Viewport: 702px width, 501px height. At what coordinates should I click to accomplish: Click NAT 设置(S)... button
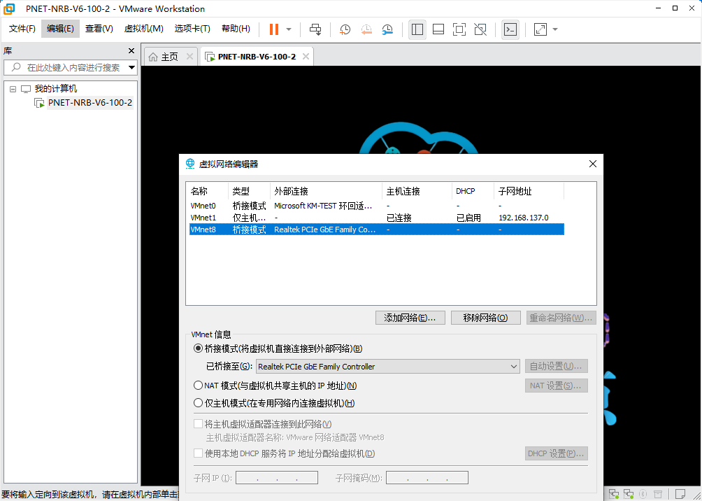coord(557,386)
